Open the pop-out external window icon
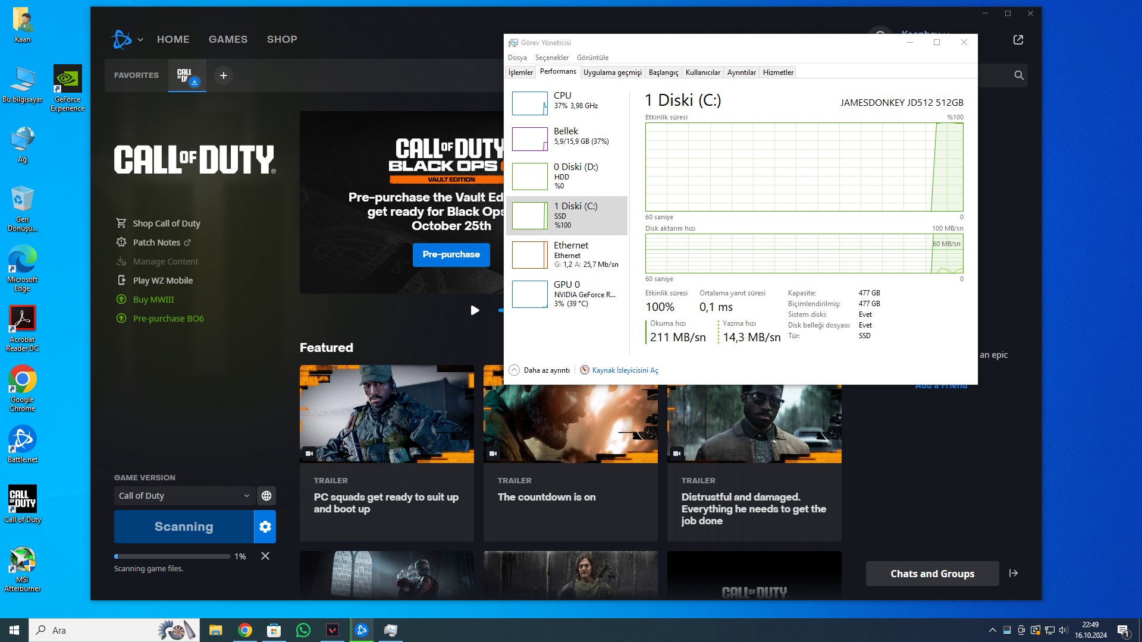The height and width of the screenshot is (642, 1142). click(x=1018, y=40)
